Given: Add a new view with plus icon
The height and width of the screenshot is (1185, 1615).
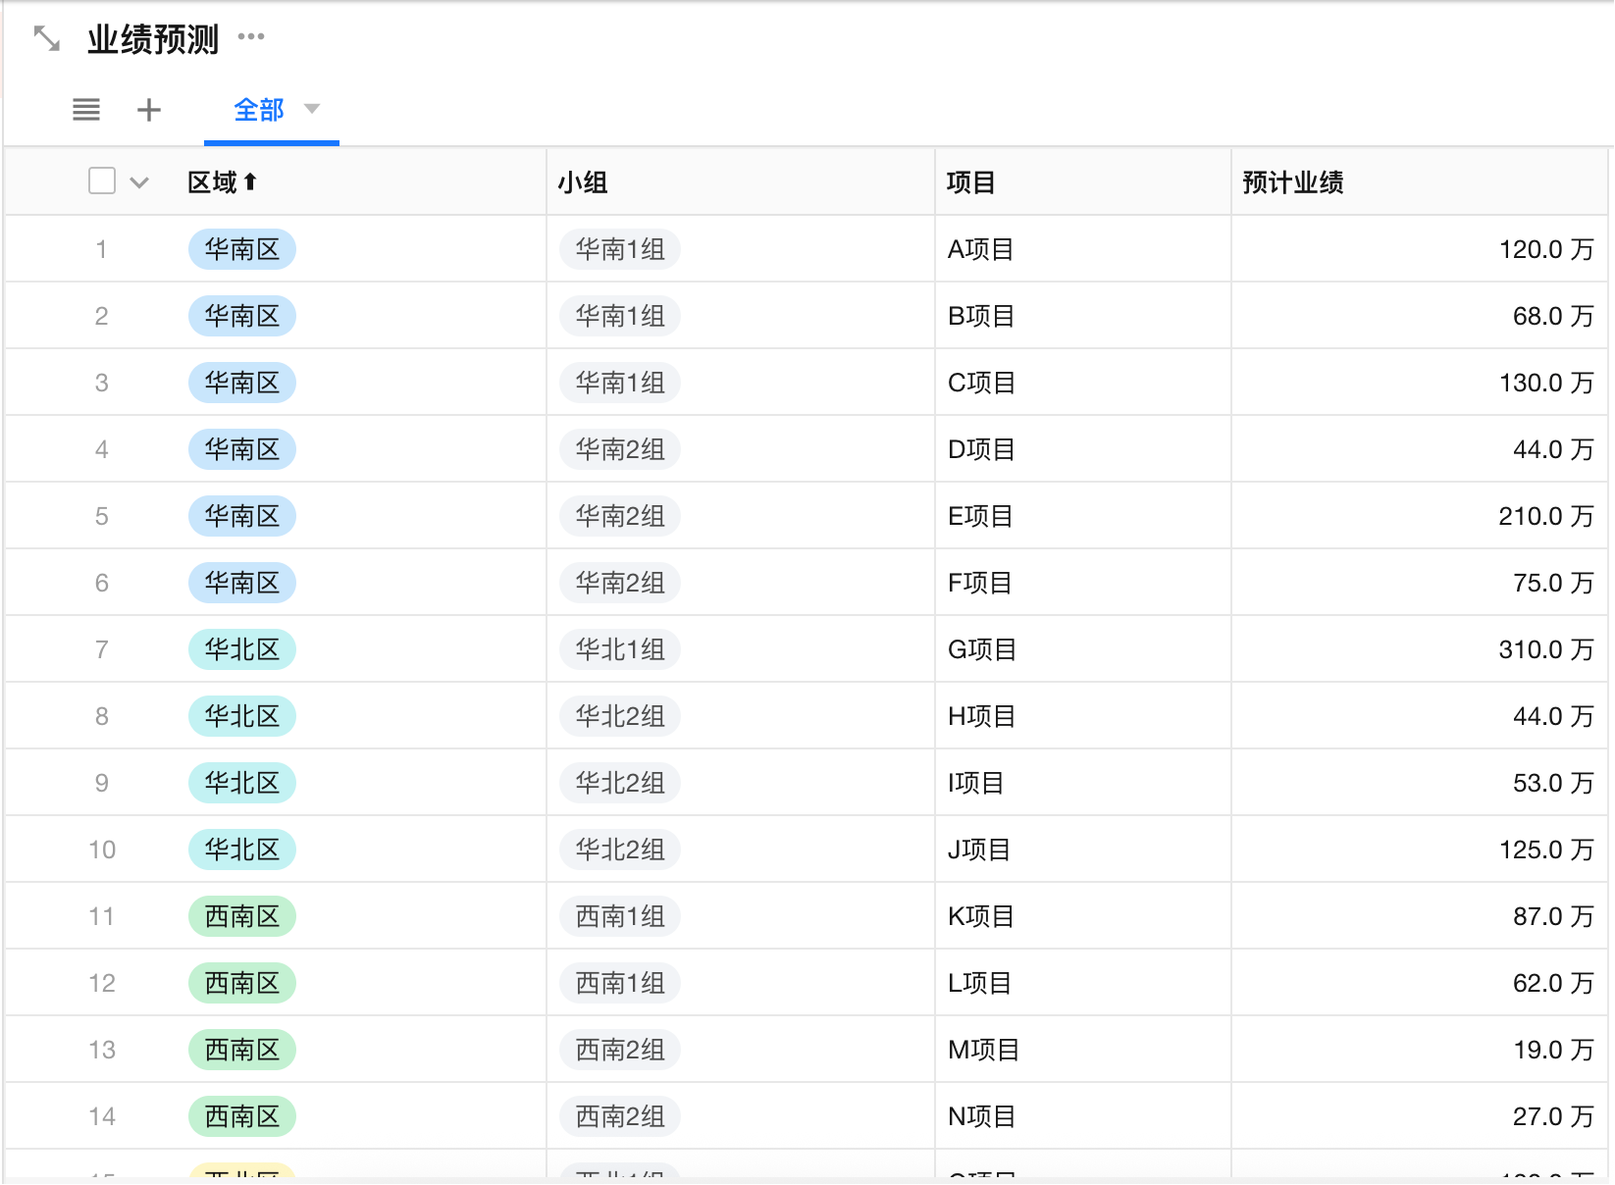Looking at the screenshot, I should (x=148, y=110).
